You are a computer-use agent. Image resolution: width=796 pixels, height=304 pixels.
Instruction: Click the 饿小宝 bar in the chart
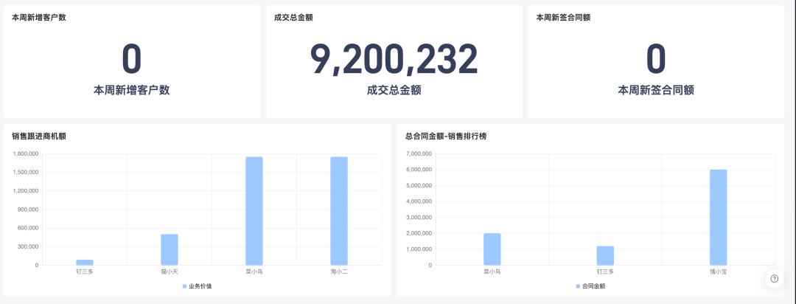point(719,218)
